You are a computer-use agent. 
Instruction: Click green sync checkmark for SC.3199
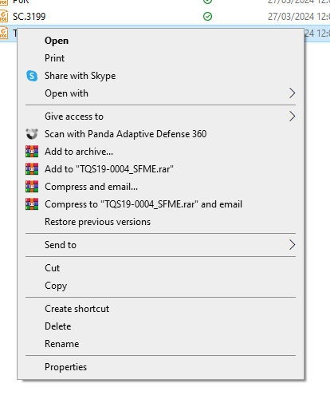[207, 17]
